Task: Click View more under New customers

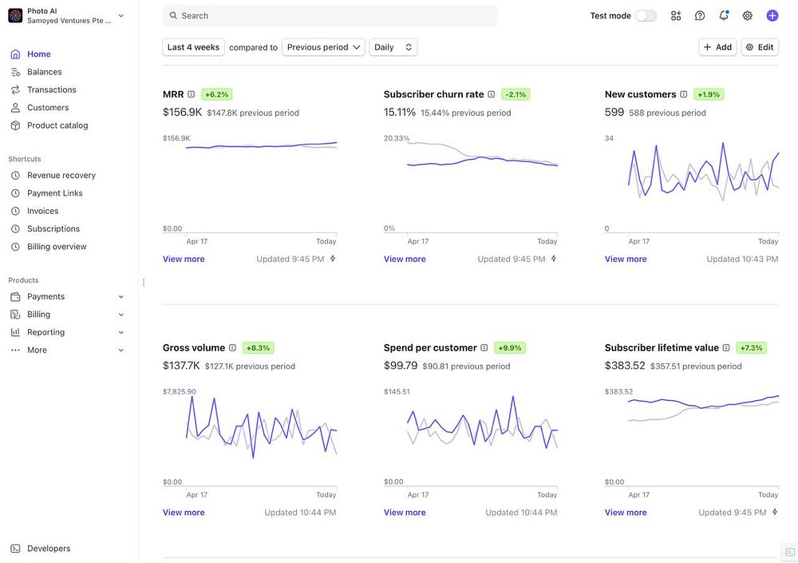Action: pyautogui.click(x=626, y=259)
